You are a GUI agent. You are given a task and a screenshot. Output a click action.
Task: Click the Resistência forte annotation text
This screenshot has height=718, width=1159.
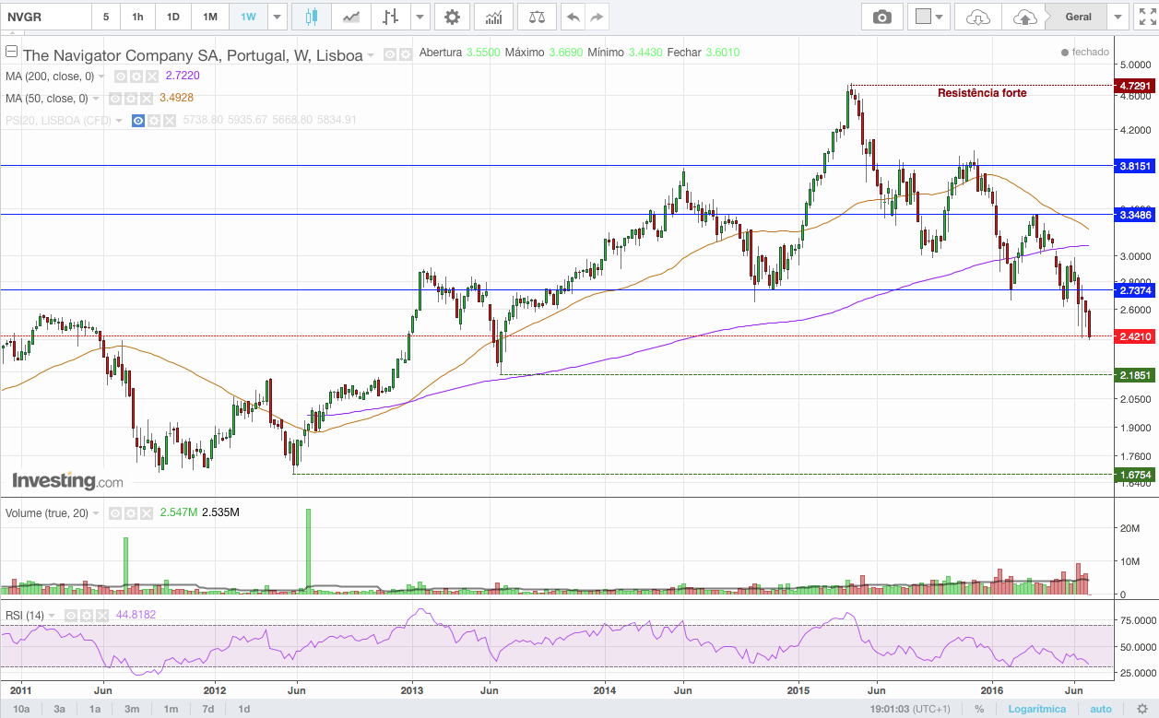tap(982, 93)
